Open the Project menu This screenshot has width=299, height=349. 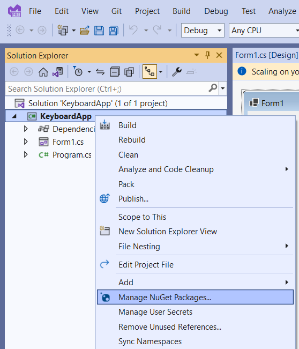click(147, 11)
